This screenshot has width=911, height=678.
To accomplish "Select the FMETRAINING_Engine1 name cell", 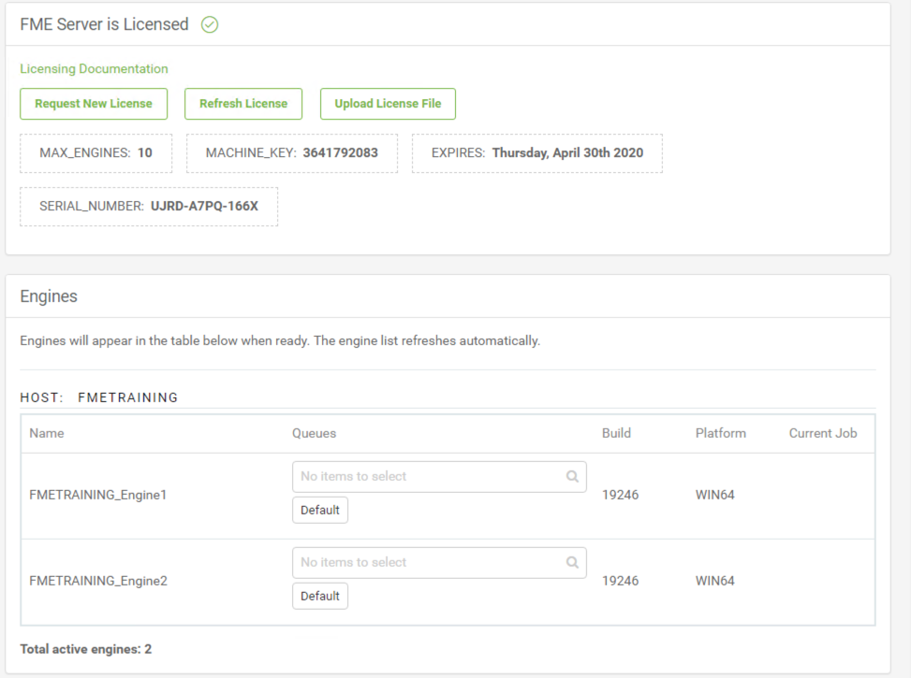I will point(97,495).
